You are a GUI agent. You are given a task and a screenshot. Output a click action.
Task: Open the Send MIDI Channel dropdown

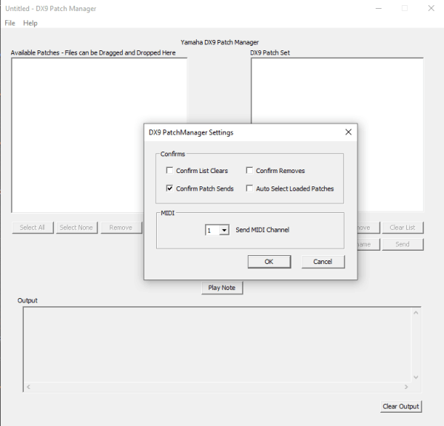tap(224, 230)
